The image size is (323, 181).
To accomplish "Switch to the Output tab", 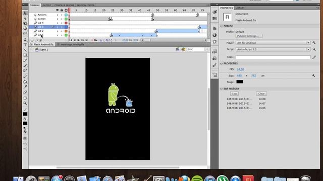I will coord(47,5).
